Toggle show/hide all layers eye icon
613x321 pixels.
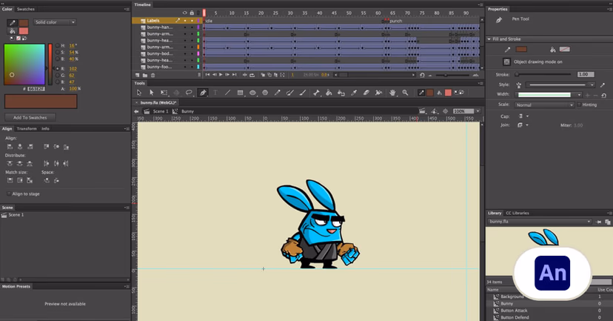coord(185,13)
